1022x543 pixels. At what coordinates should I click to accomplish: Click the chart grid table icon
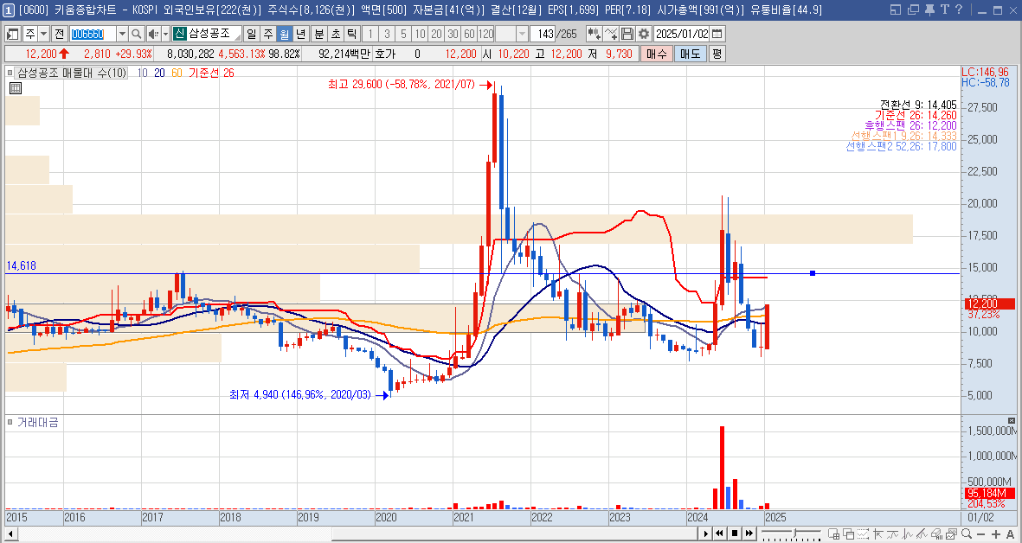(x=16, y=88)
